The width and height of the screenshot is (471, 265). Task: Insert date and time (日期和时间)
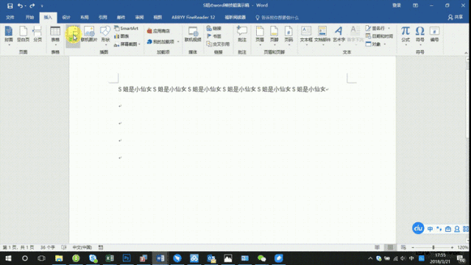point(380,36)
